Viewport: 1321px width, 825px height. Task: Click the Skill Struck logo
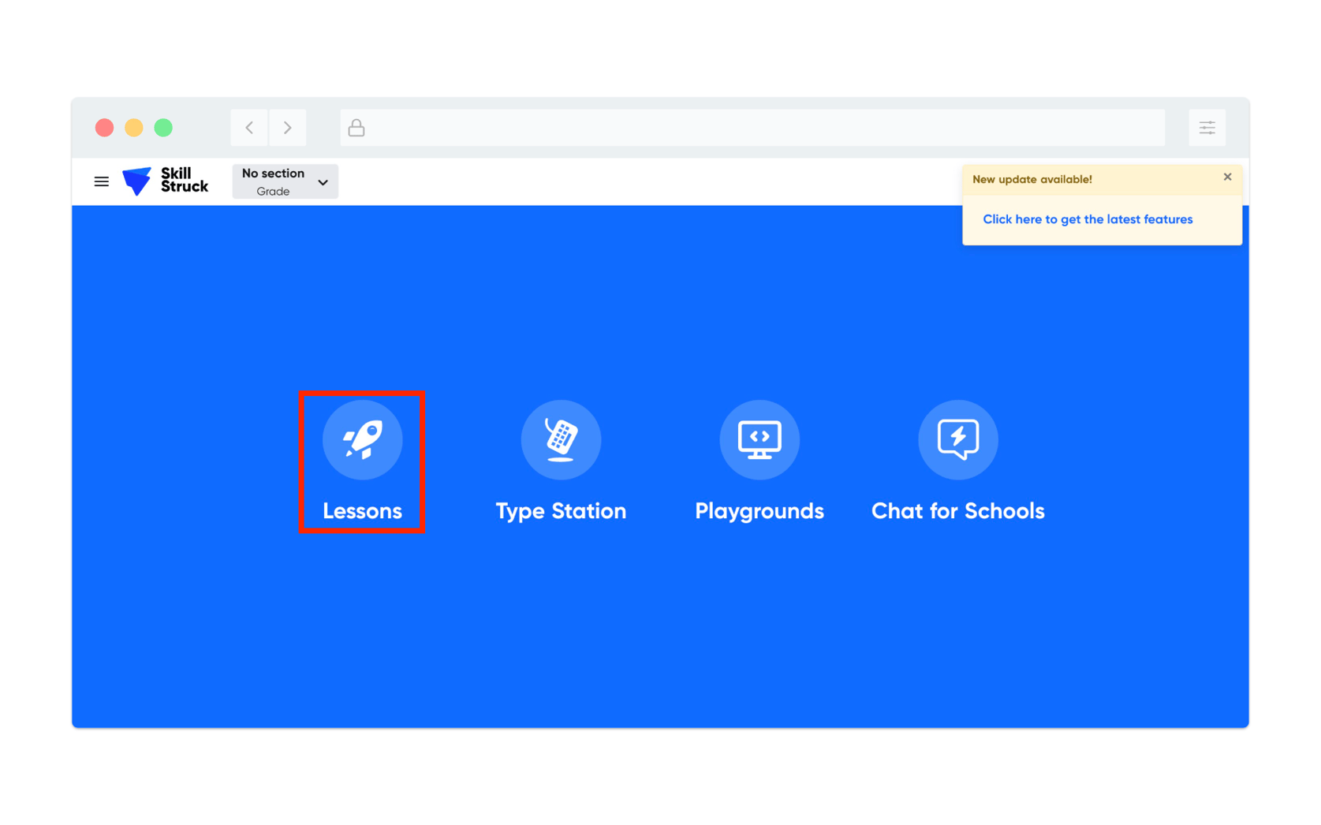coord(166,181)
